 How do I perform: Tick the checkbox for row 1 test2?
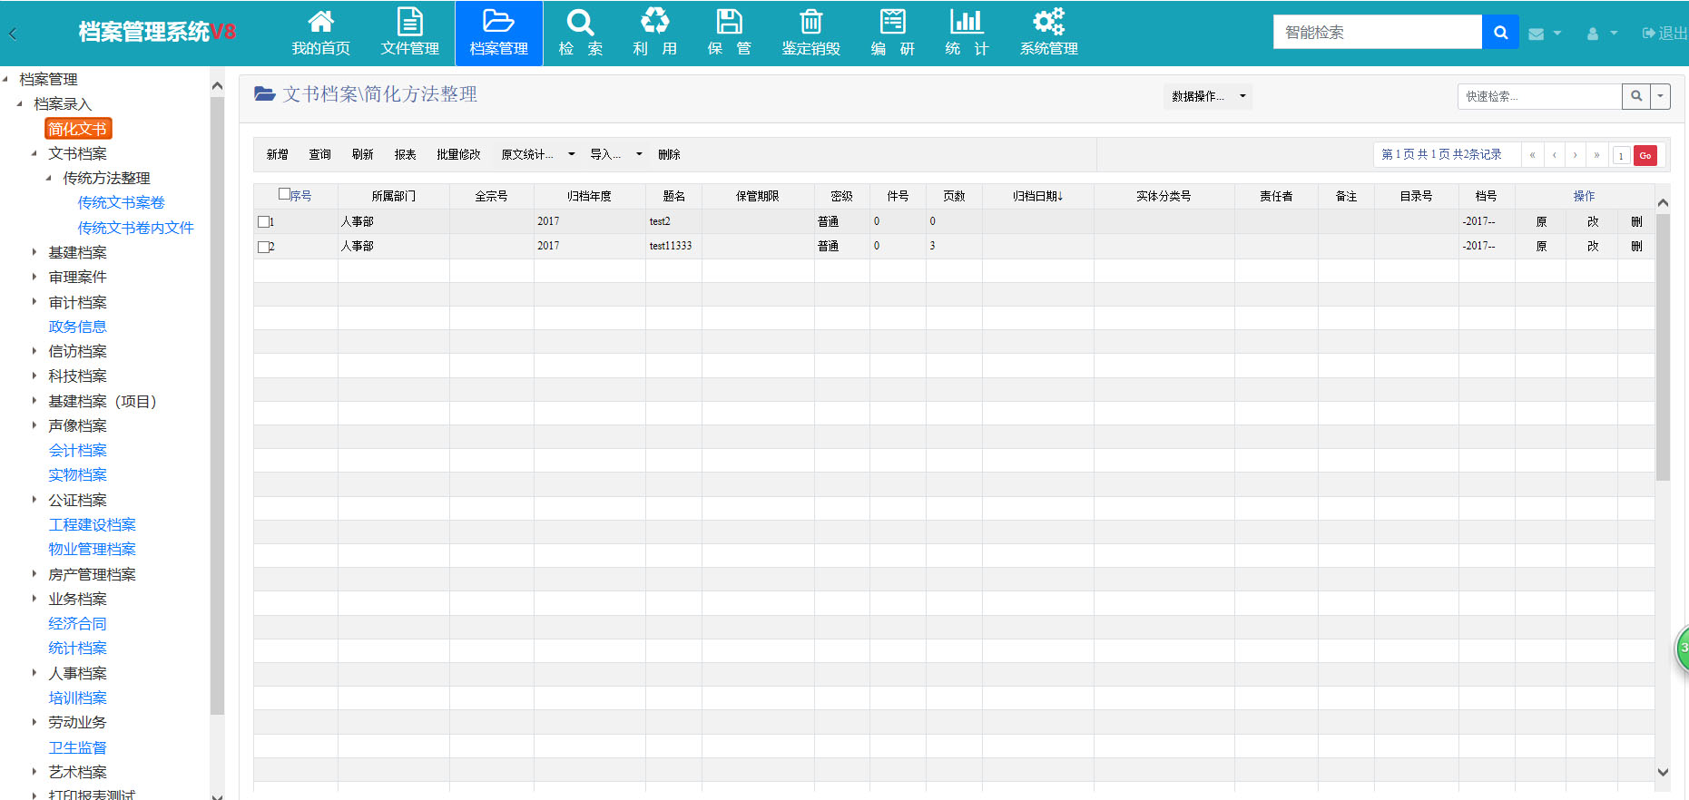coord(263,221)
